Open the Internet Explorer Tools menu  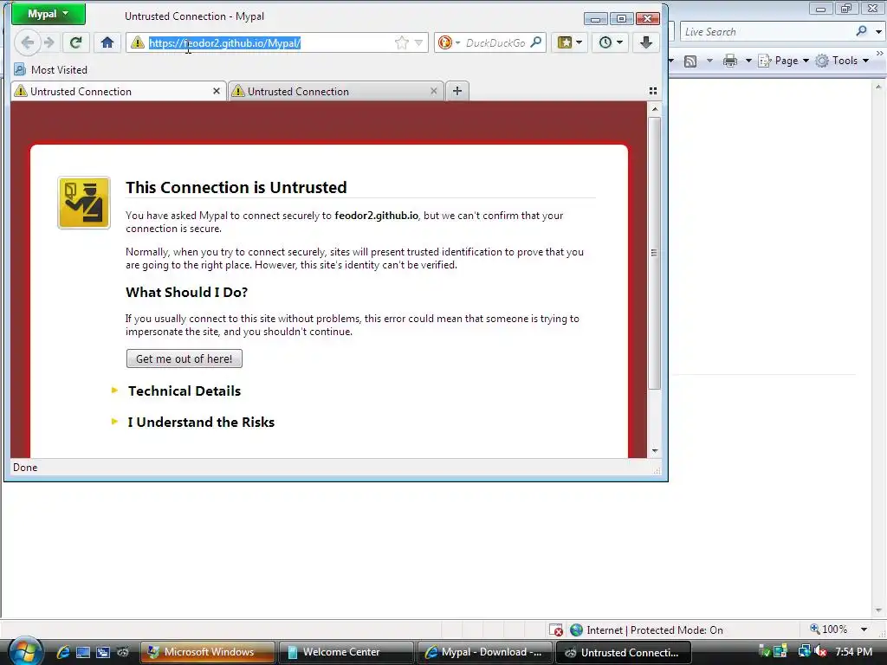point(842,61)
